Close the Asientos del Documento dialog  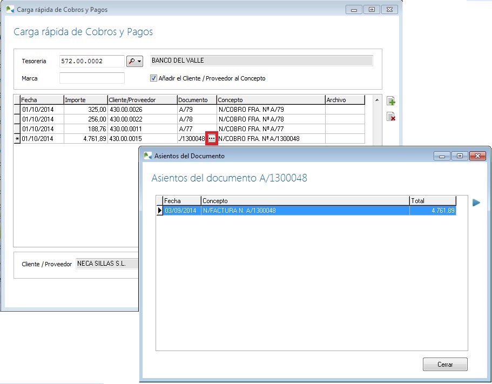point(476,156)
